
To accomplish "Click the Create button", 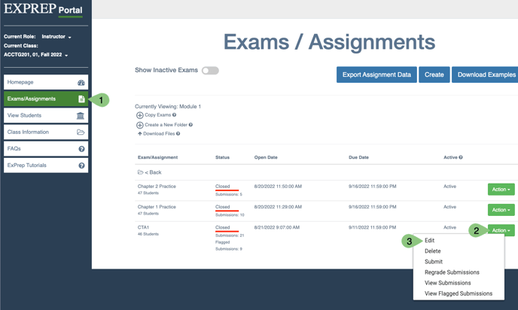I will point(434,74).
